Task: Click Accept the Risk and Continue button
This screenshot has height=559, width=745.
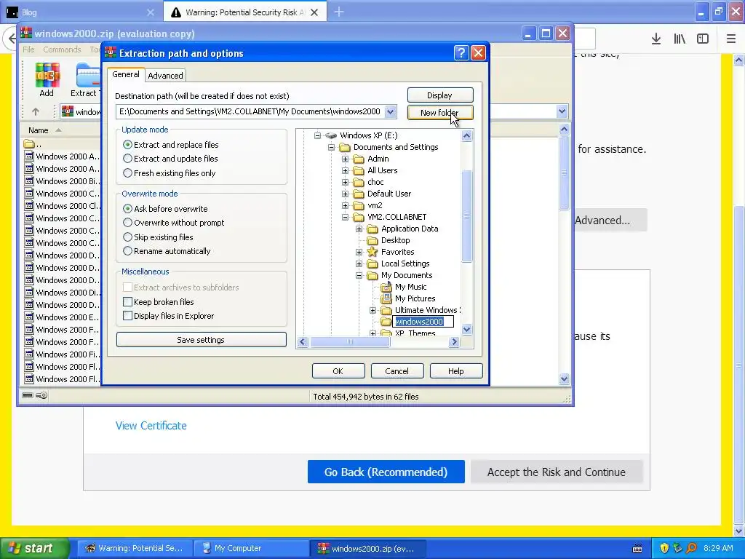Action: coord(557,472)
